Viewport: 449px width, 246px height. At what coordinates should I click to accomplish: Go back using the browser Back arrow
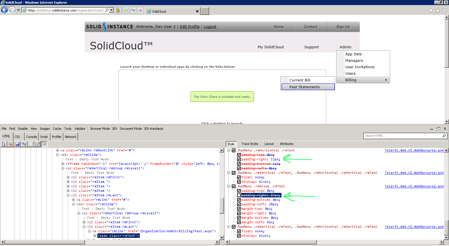click(x=4, y=10)
